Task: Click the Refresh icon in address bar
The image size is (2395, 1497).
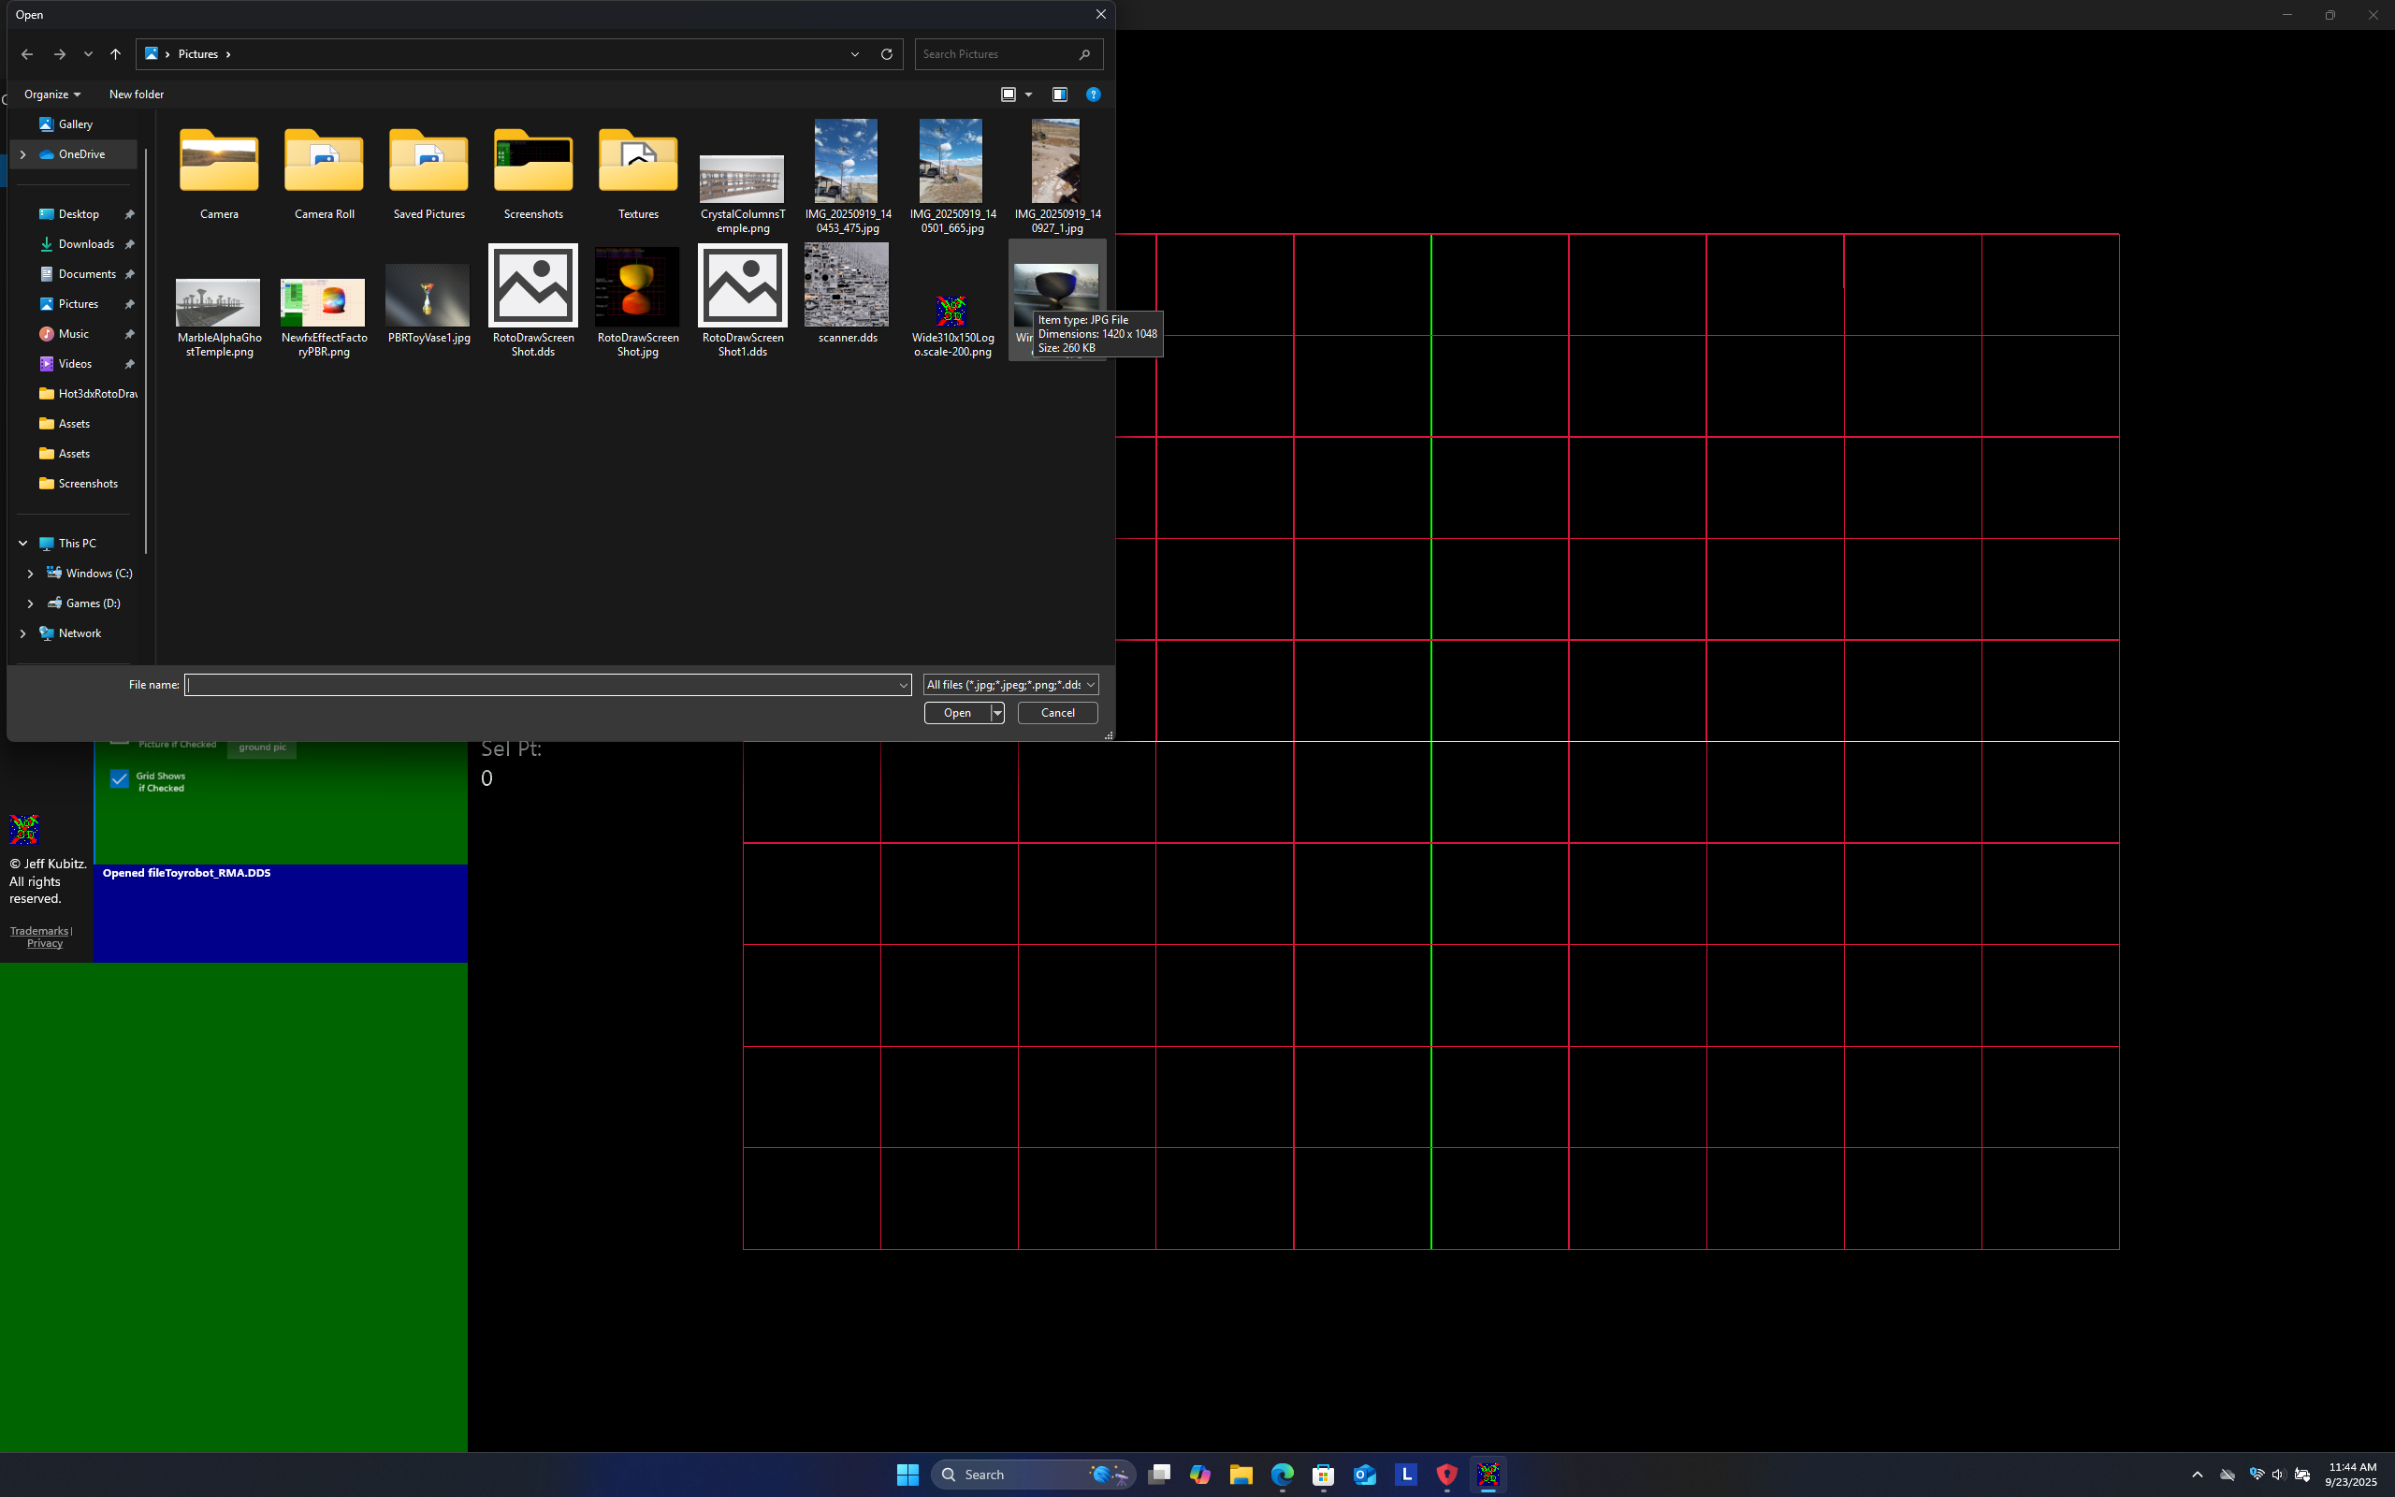Action: point(887,54)
